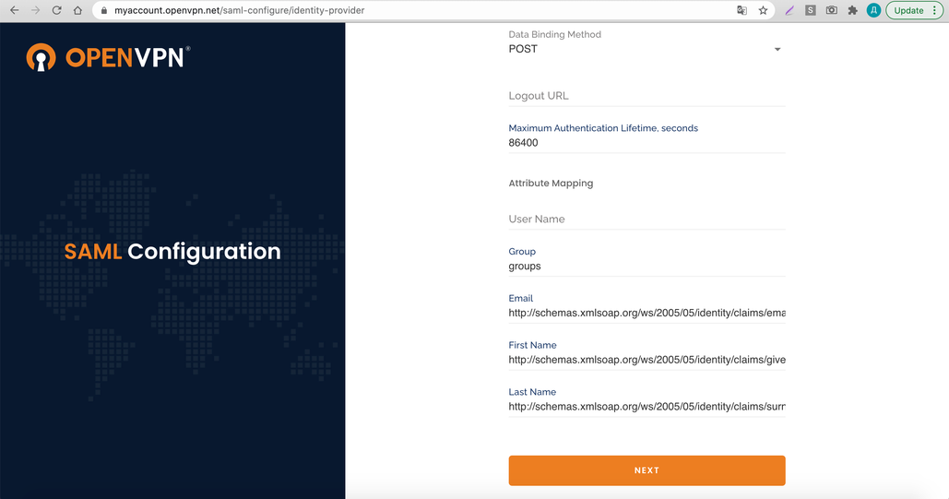Click the dropdown arrow next to POST
Screen dimensions: 949x499
(777, 49)
